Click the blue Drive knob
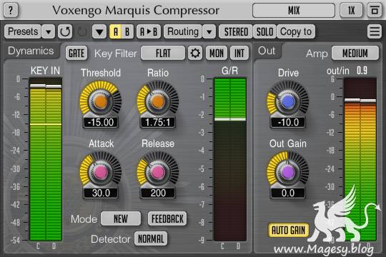The height and width of the screenshot is (257, 386). click(x=288, y=101)
